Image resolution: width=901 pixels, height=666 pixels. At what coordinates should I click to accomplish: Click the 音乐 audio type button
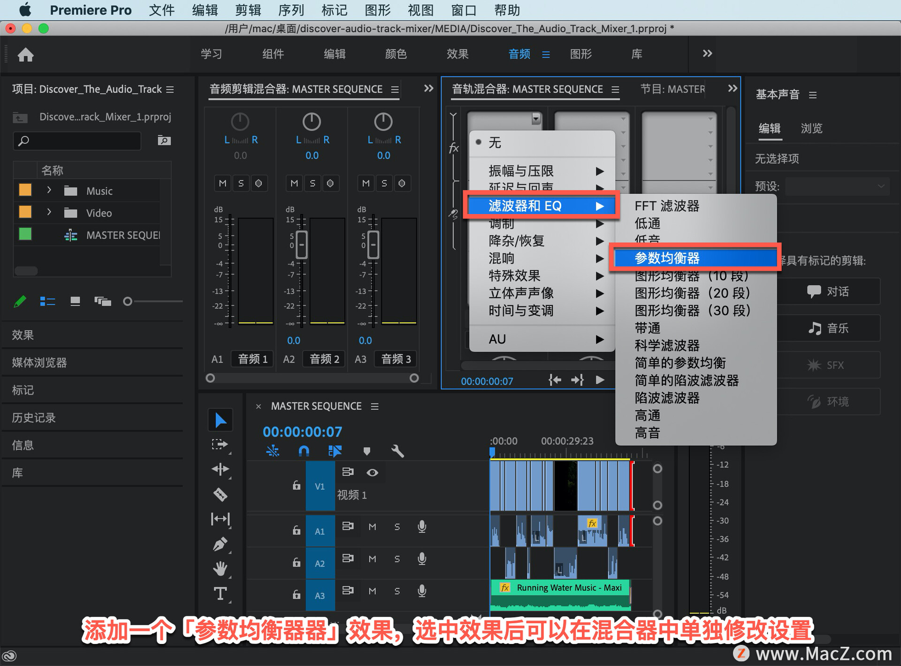click(x=828, y=328)
